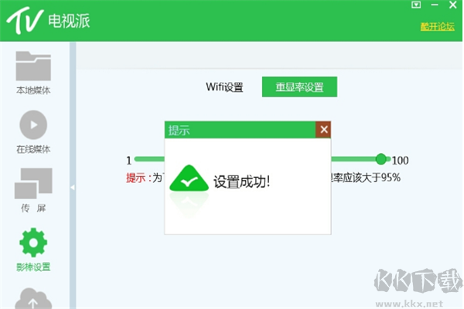Open the 酷开论坛 forum link
Screen dimensions: 464x309
point(438,26)
